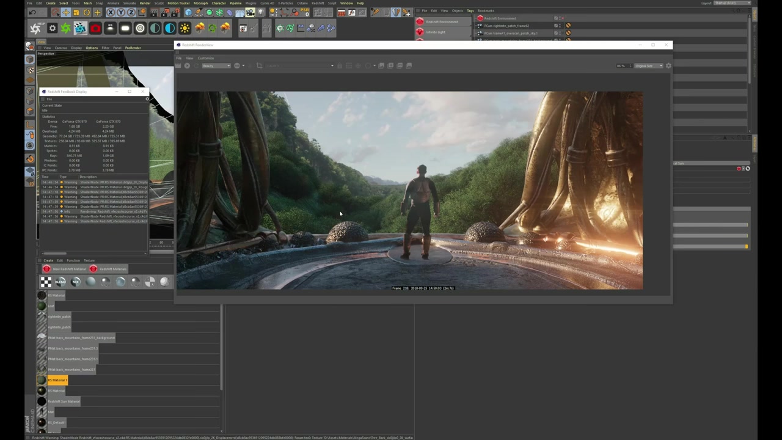The width and height of the screenshot is (782, 440).
Task: Select the BLEND material preset
Action: point(60,281)
